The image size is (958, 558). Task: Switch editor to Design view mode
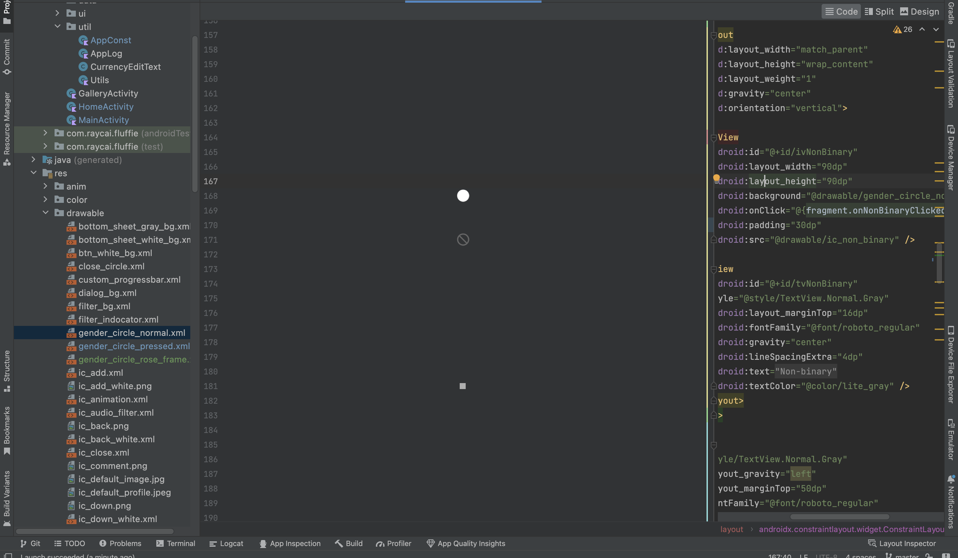(919, 12)
